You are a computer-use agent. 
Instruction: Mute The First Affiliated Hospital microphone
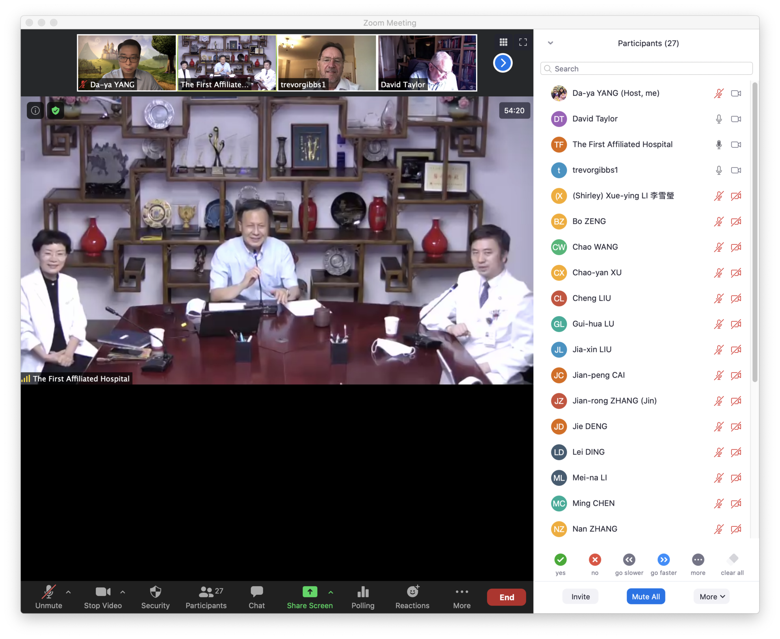(x=719, y=145)
